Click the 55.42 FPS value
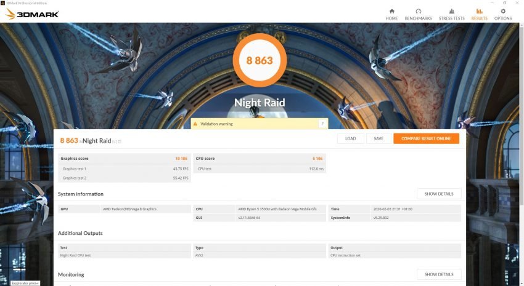This screenshot has height=286, width=524. pyautogui.click(x=181, y=178)
